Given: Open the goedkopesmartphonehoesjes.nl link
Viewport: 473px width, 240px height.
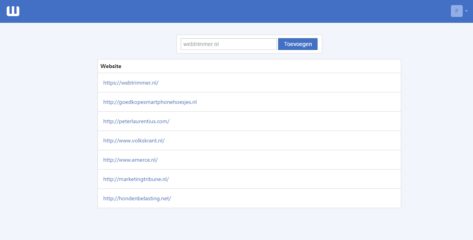Looking at the screenshot, I should click(x=150, y=102).
